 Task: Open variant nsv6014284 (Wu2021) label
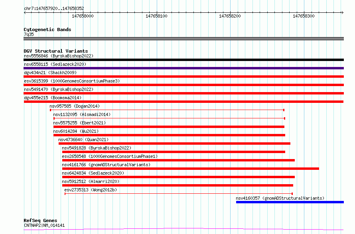tap(76, 131)
